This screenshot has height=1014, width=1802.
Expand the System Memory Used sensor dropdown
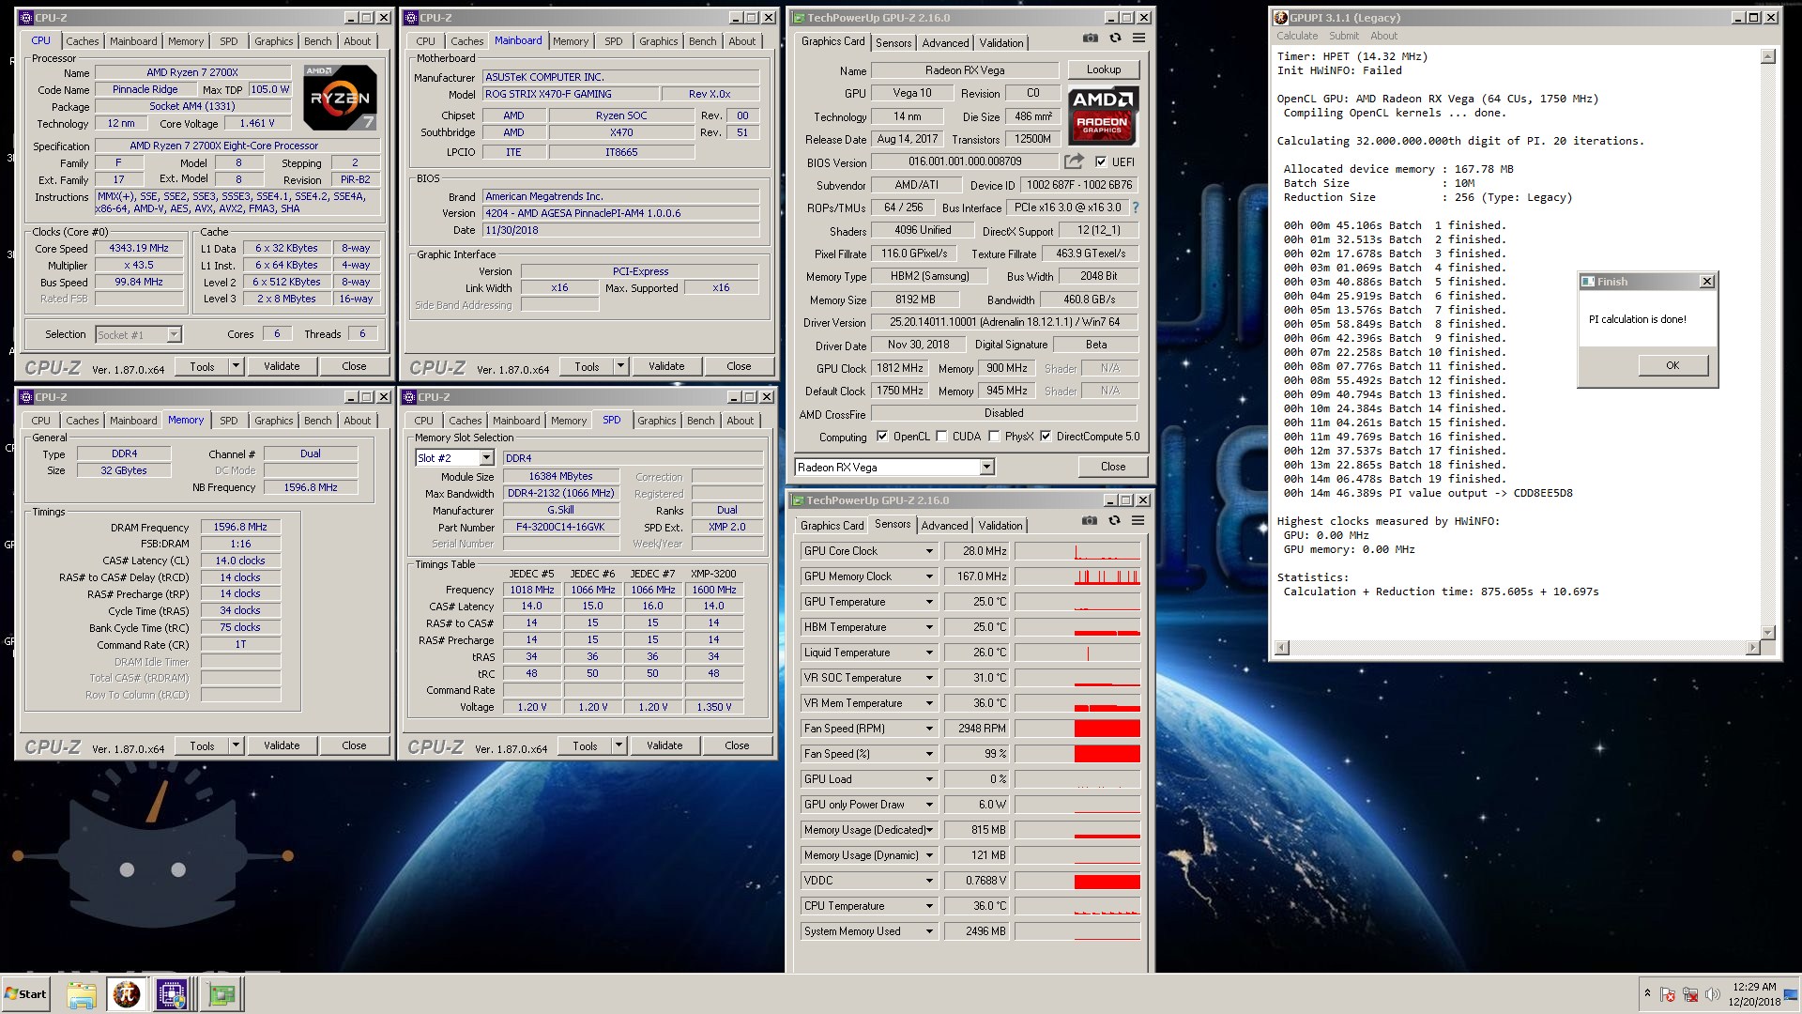point(929,931)
